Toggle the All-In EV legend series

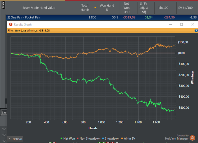point(128,138)
